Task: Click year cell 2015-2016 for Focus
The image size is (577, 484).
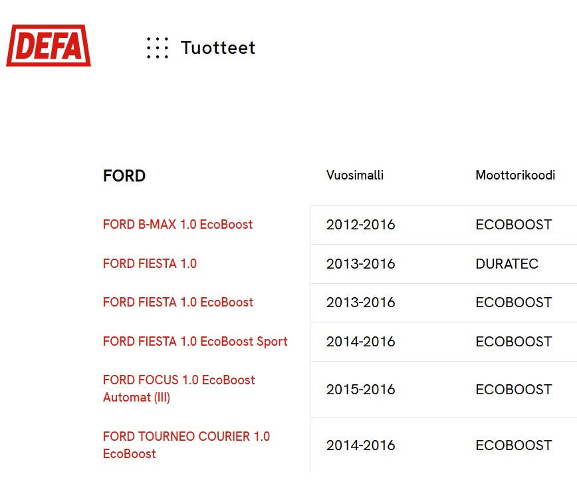Action: 360,390
